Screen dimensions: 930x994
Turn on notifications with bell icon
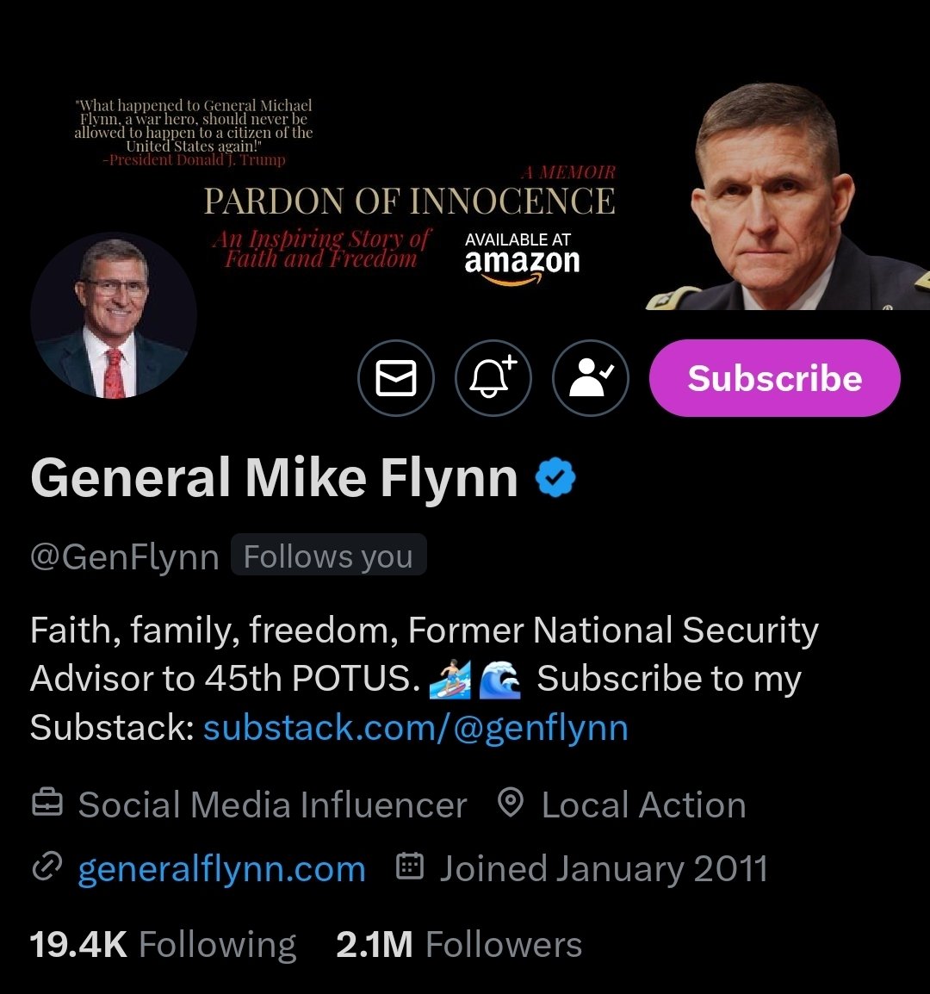tap(493, 378)
